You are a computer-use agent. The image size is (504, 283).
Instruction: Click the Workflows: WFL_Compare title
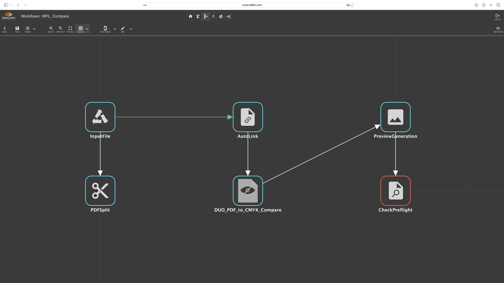[x=45, y=16]
